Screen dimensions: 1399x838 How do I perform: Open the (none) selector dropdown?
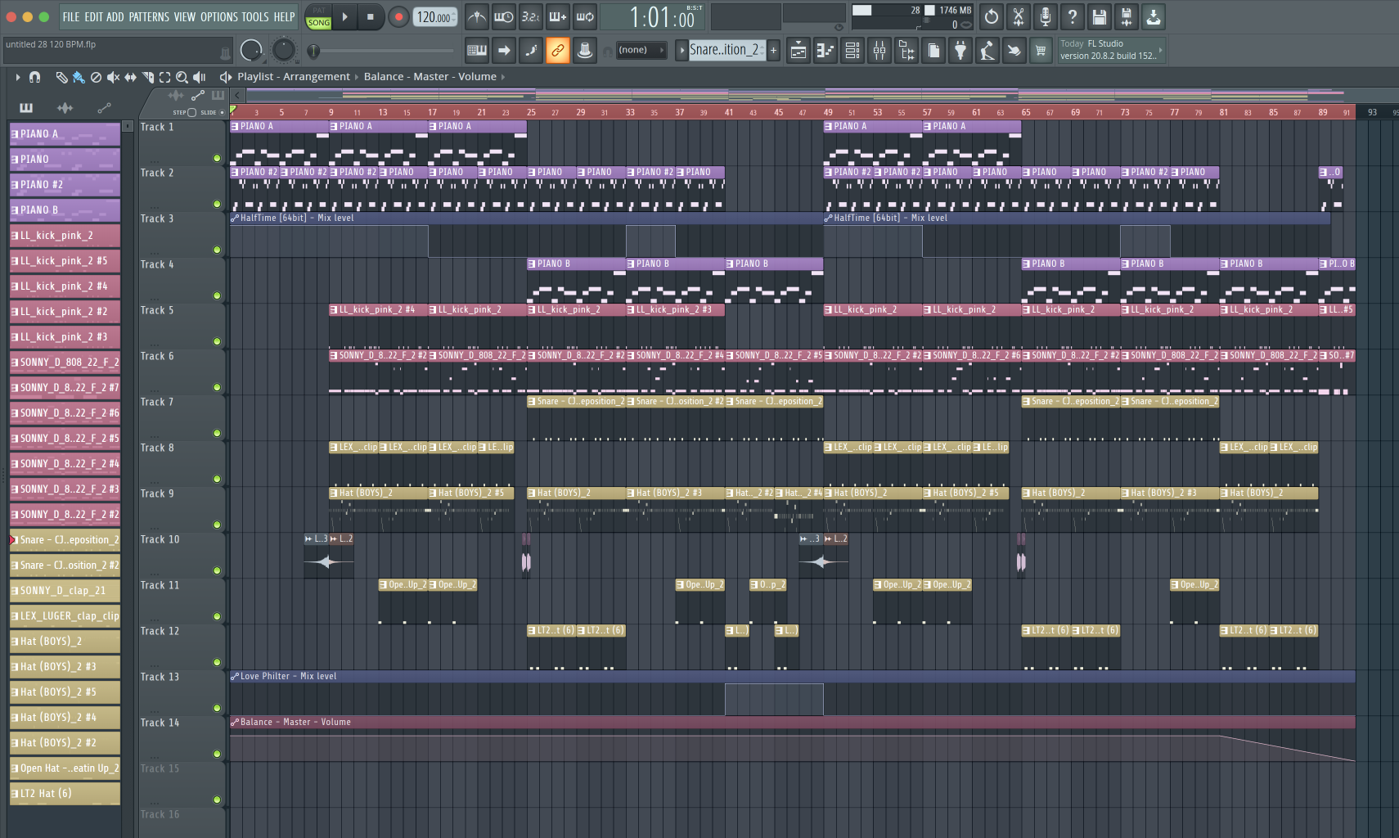click(x=641, y=50)
